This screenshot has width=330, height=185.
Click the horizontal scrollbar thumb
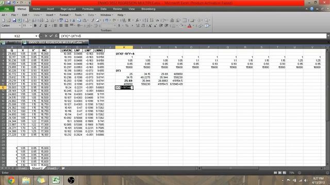(230, 168)
